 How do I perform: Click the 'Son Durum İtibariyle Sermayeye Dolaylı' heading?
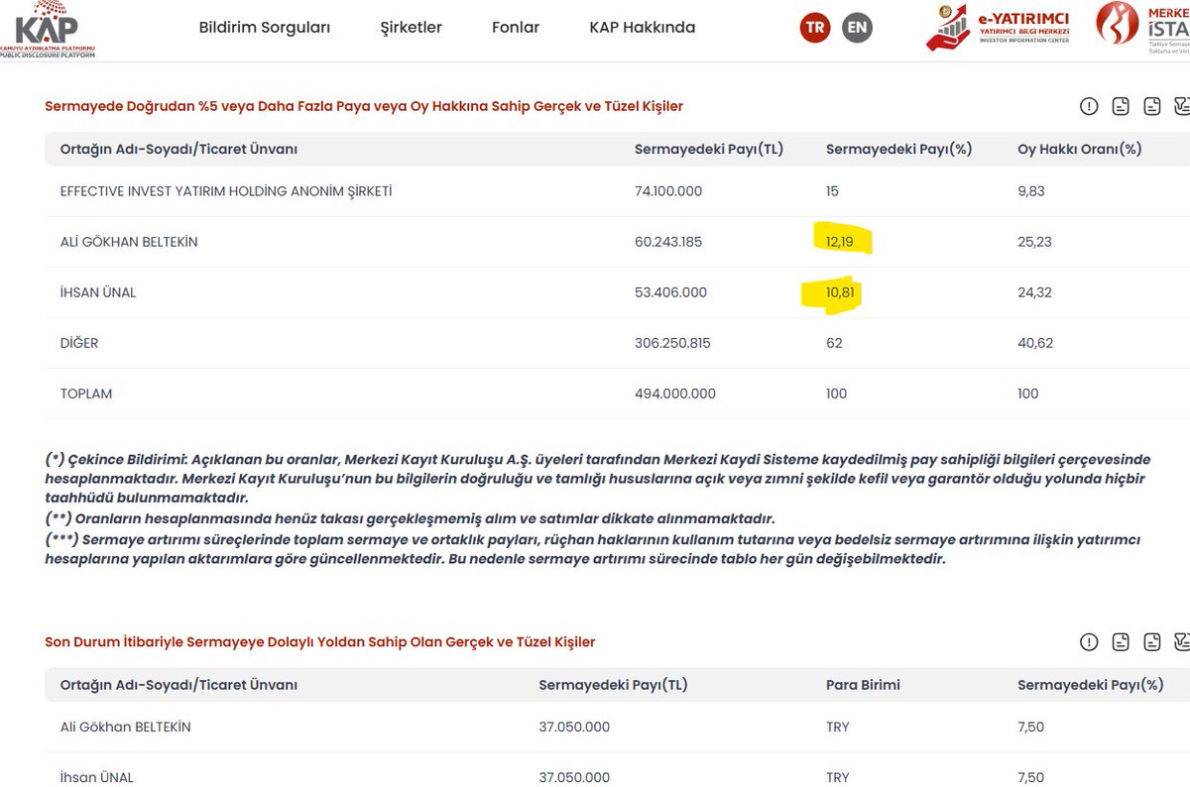[x=320, y=641]
